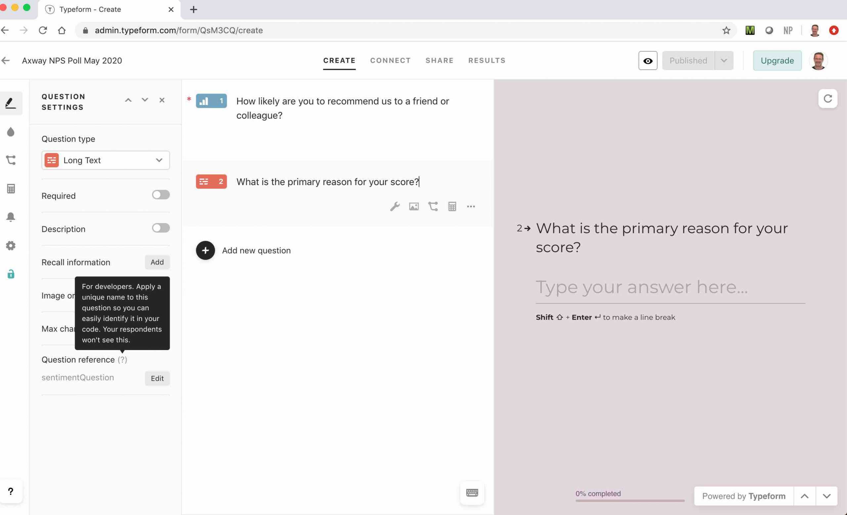The image size is (847, 515).
Task: Click the question 2 text in editor
Action: [x=327, y=181]
